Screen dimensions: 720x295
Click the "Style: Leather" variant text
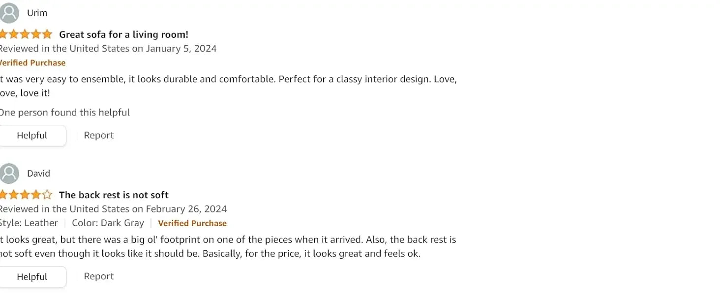pyautogui.click(x=29, y=223)
